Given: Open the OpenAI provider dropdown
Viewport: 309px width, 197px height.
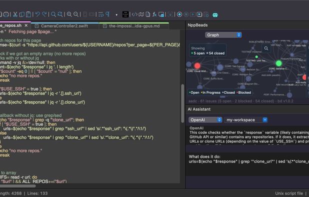Looking at the screenshot, I should click(205, 120).
